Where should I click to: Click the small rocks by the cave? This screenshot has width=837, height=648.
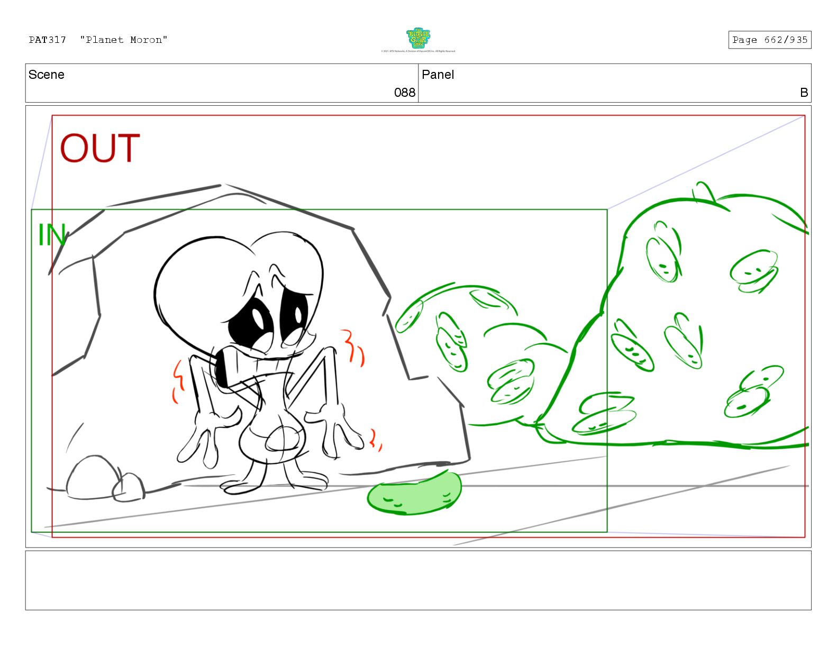click(105, 479)
